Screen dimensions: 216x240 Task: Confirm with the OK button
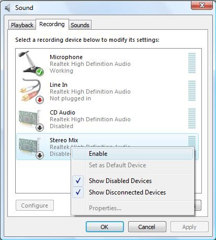[x=105, y=227]
